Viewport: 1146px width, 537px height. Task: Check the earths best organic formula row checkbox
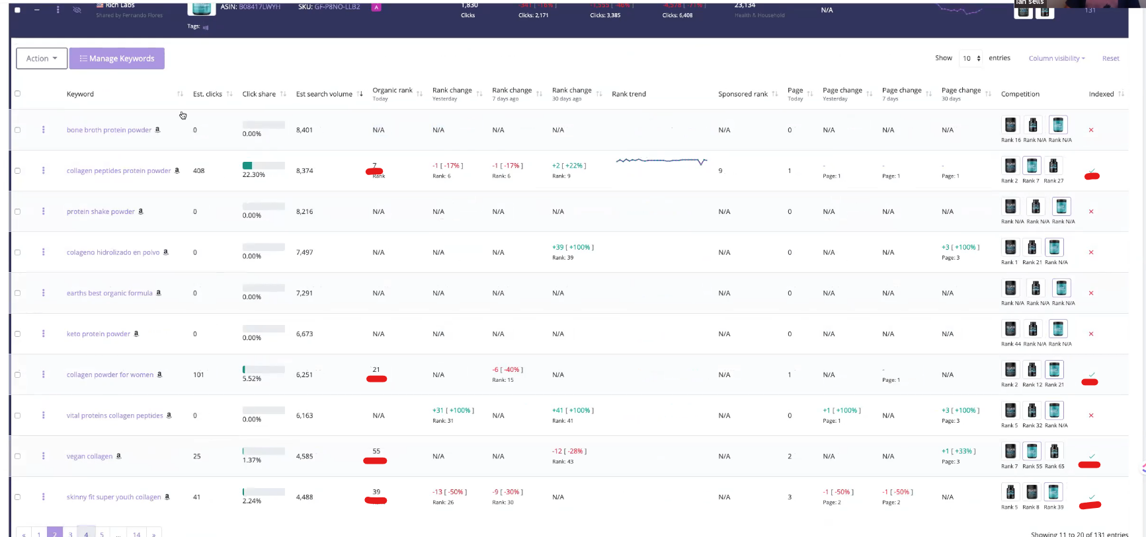(18, 293)
